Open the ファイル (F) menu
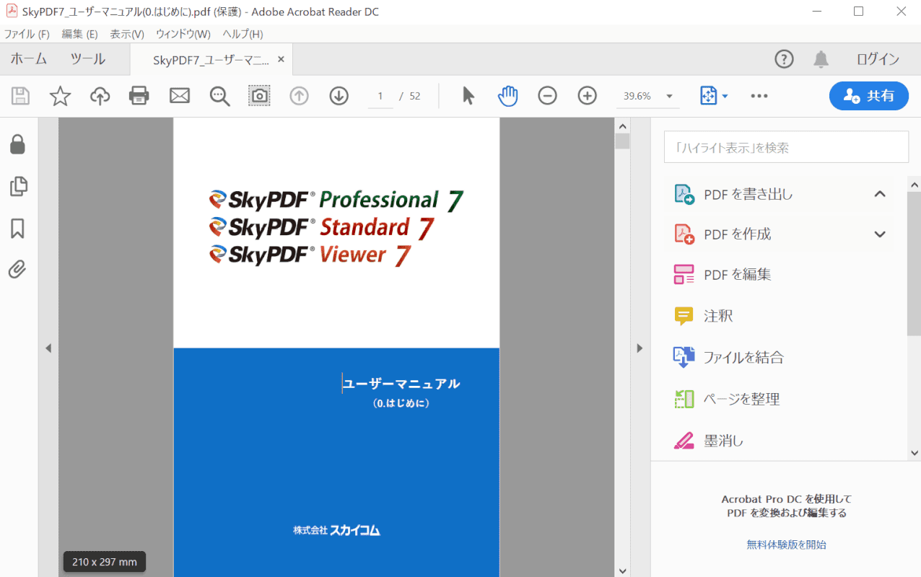The image size is (921, 577). (x=27, y=34)
